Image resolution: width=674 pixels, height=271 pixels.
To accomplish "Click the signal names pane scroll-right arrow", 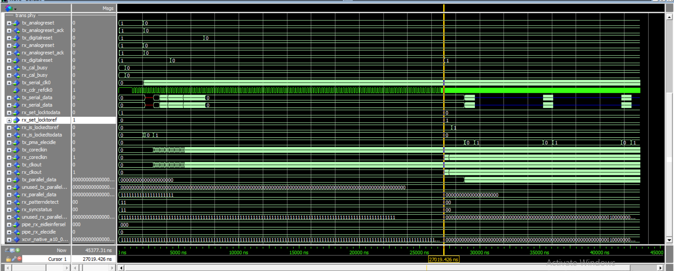I will 67,268.
